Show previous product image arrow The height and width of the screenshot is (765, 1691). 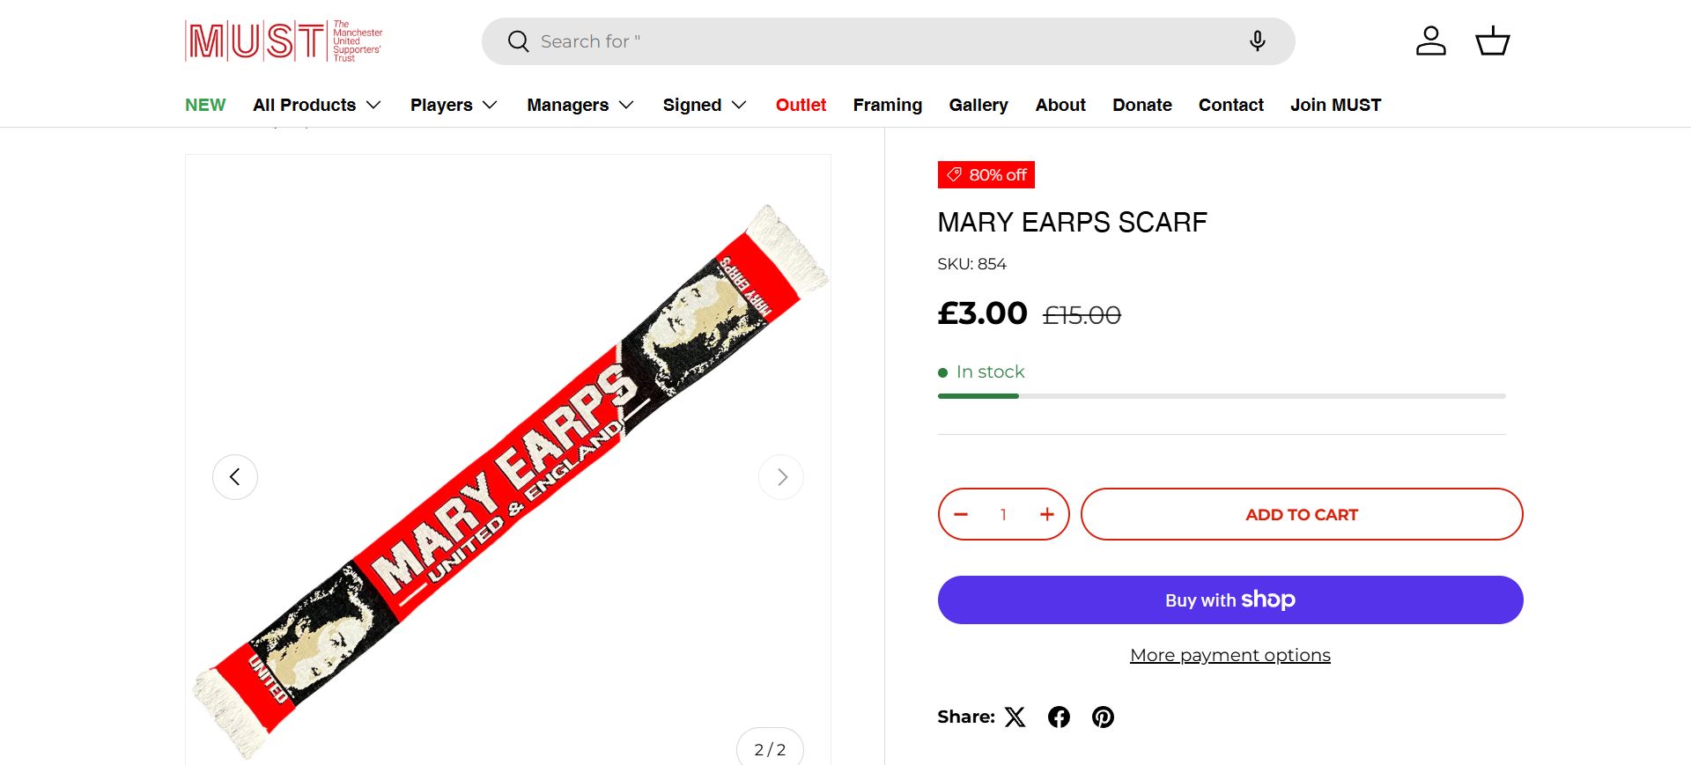[x=235, y=477]
